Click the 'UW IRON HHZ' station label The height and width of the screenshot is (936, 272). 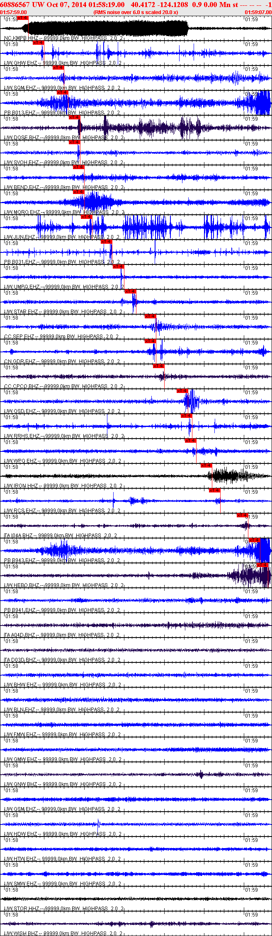coord(21,486)
